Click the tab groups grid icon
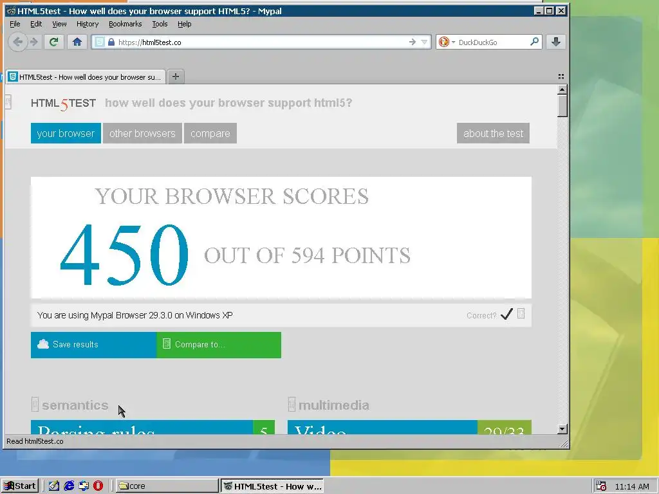Viewport: 659px width, 494px height. (561, 77)
